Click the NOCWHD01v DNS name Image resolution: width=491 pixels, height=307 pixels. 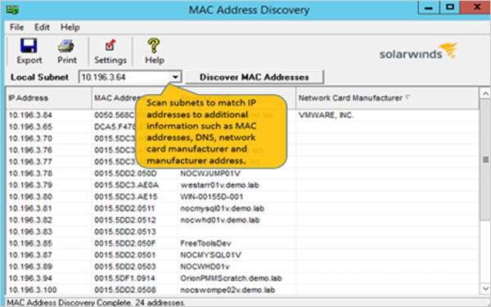pyautogui.click(x=205, y=267)
